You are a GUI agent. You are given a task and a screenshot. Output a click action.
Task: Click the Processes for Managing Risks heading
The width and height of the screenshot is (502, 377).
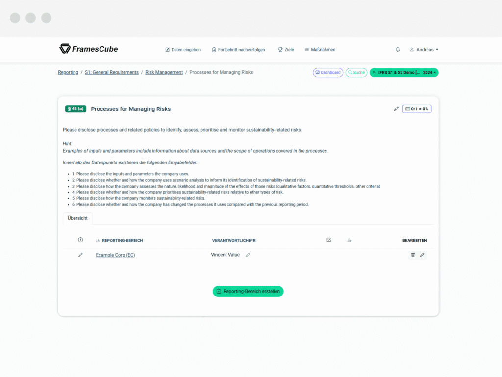point(130,109)
